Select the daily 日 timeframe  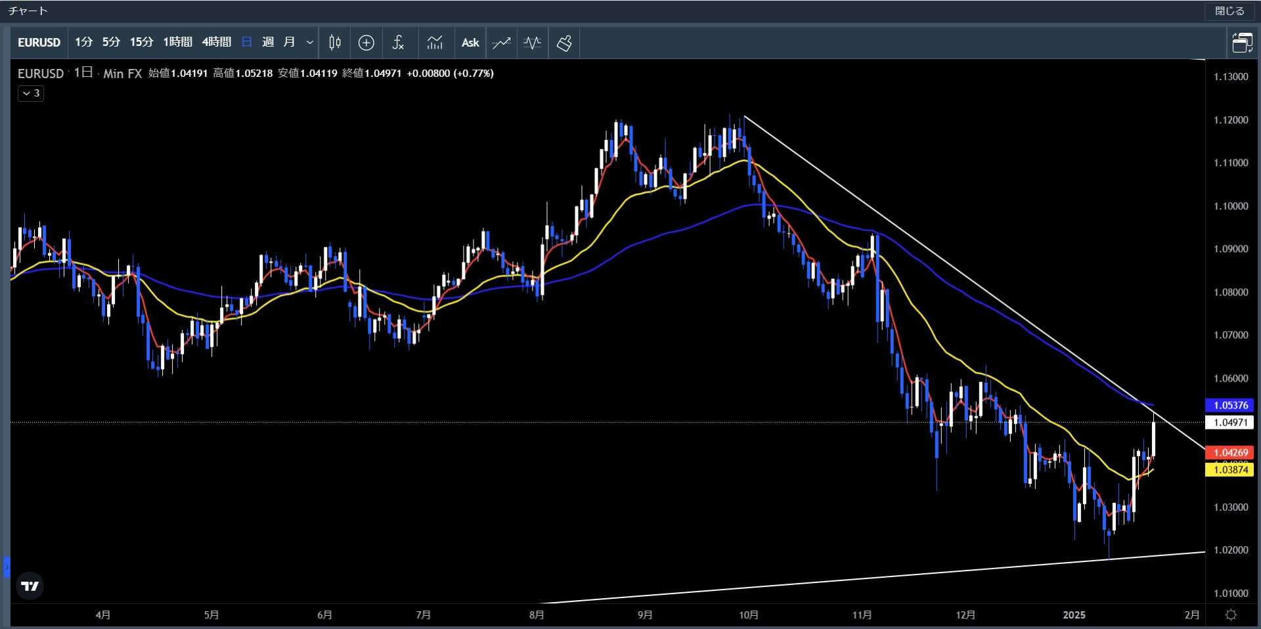click(x=247, y=42)
